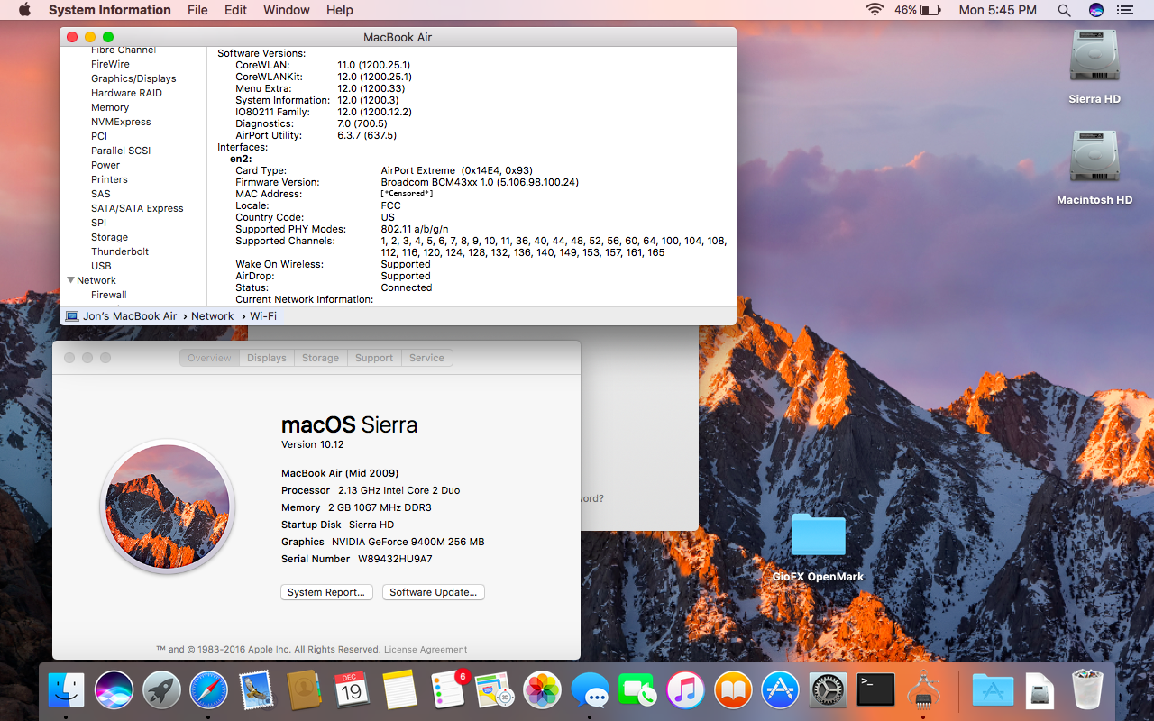Open iTunes music note icon
The width and height of the screenshot is (1154, 721).
[685, 691]
